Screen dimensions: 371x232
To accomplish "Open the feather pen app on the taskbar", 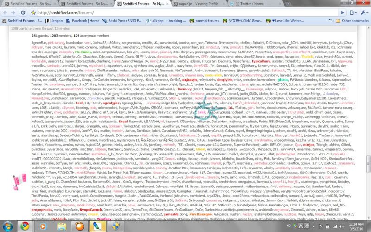I will click(x=97, y=226).
